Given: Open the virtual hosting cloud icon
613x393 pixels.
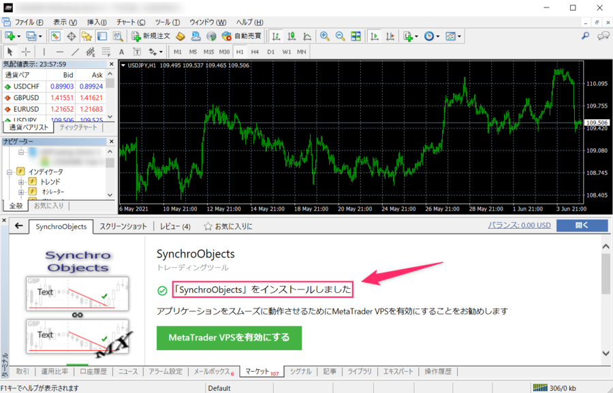Looking at the screenshot, I should (x=196, y=36).
